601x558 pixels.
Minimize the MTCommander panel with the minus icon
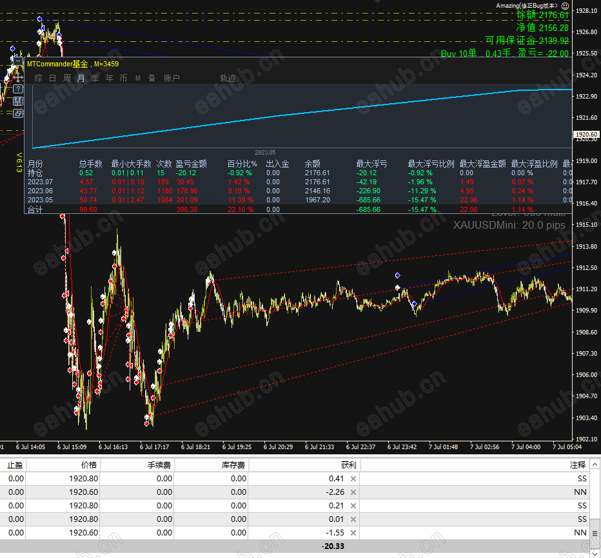click(x=17, y=61)
